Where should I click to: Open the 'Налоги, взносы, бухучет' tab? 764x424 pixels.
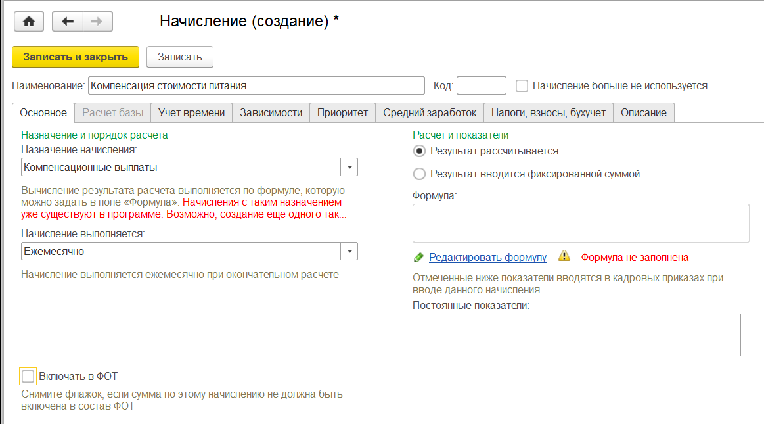click(549, 112)
